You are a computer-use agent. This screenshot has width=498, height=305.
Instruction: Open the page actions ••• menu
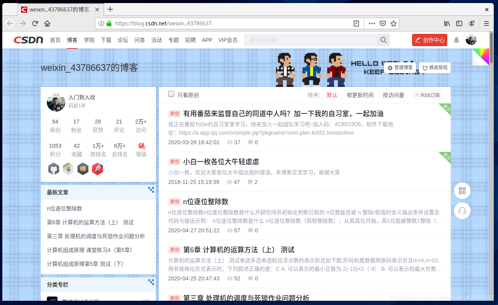[x=371, y=23]
